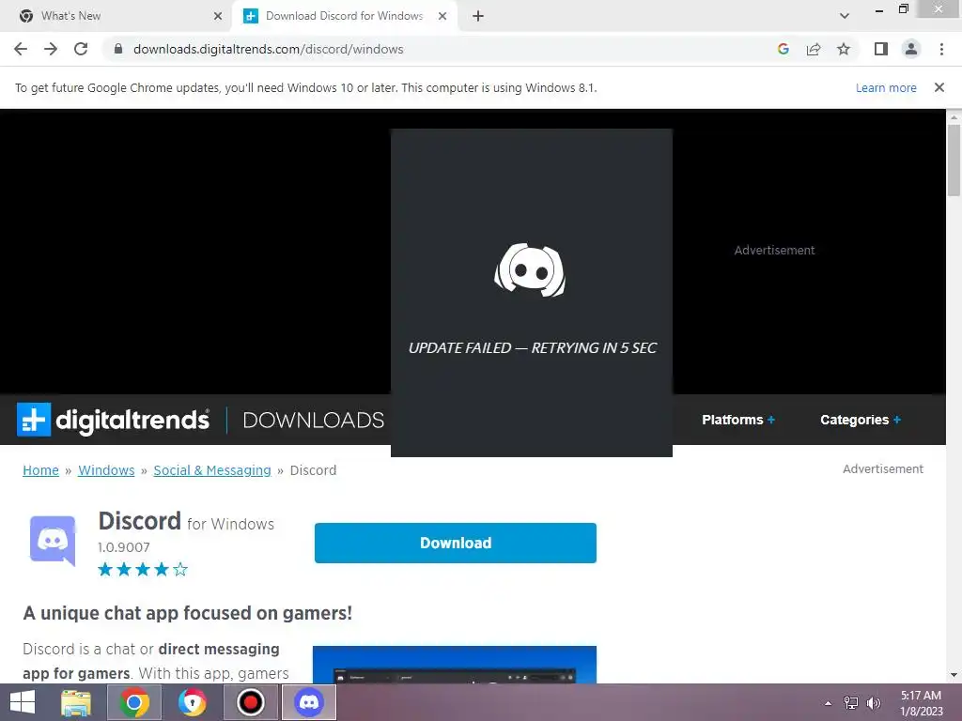Open a new tab
The height and width of the screenshot is (721, 962).
(x=478, y=16)
